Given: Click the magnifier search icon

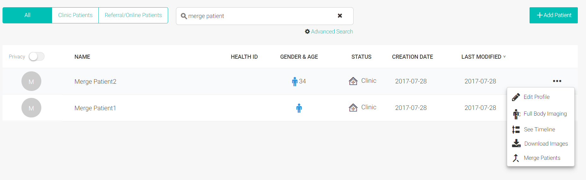Looking at the screenshot, I should point(184,16).
